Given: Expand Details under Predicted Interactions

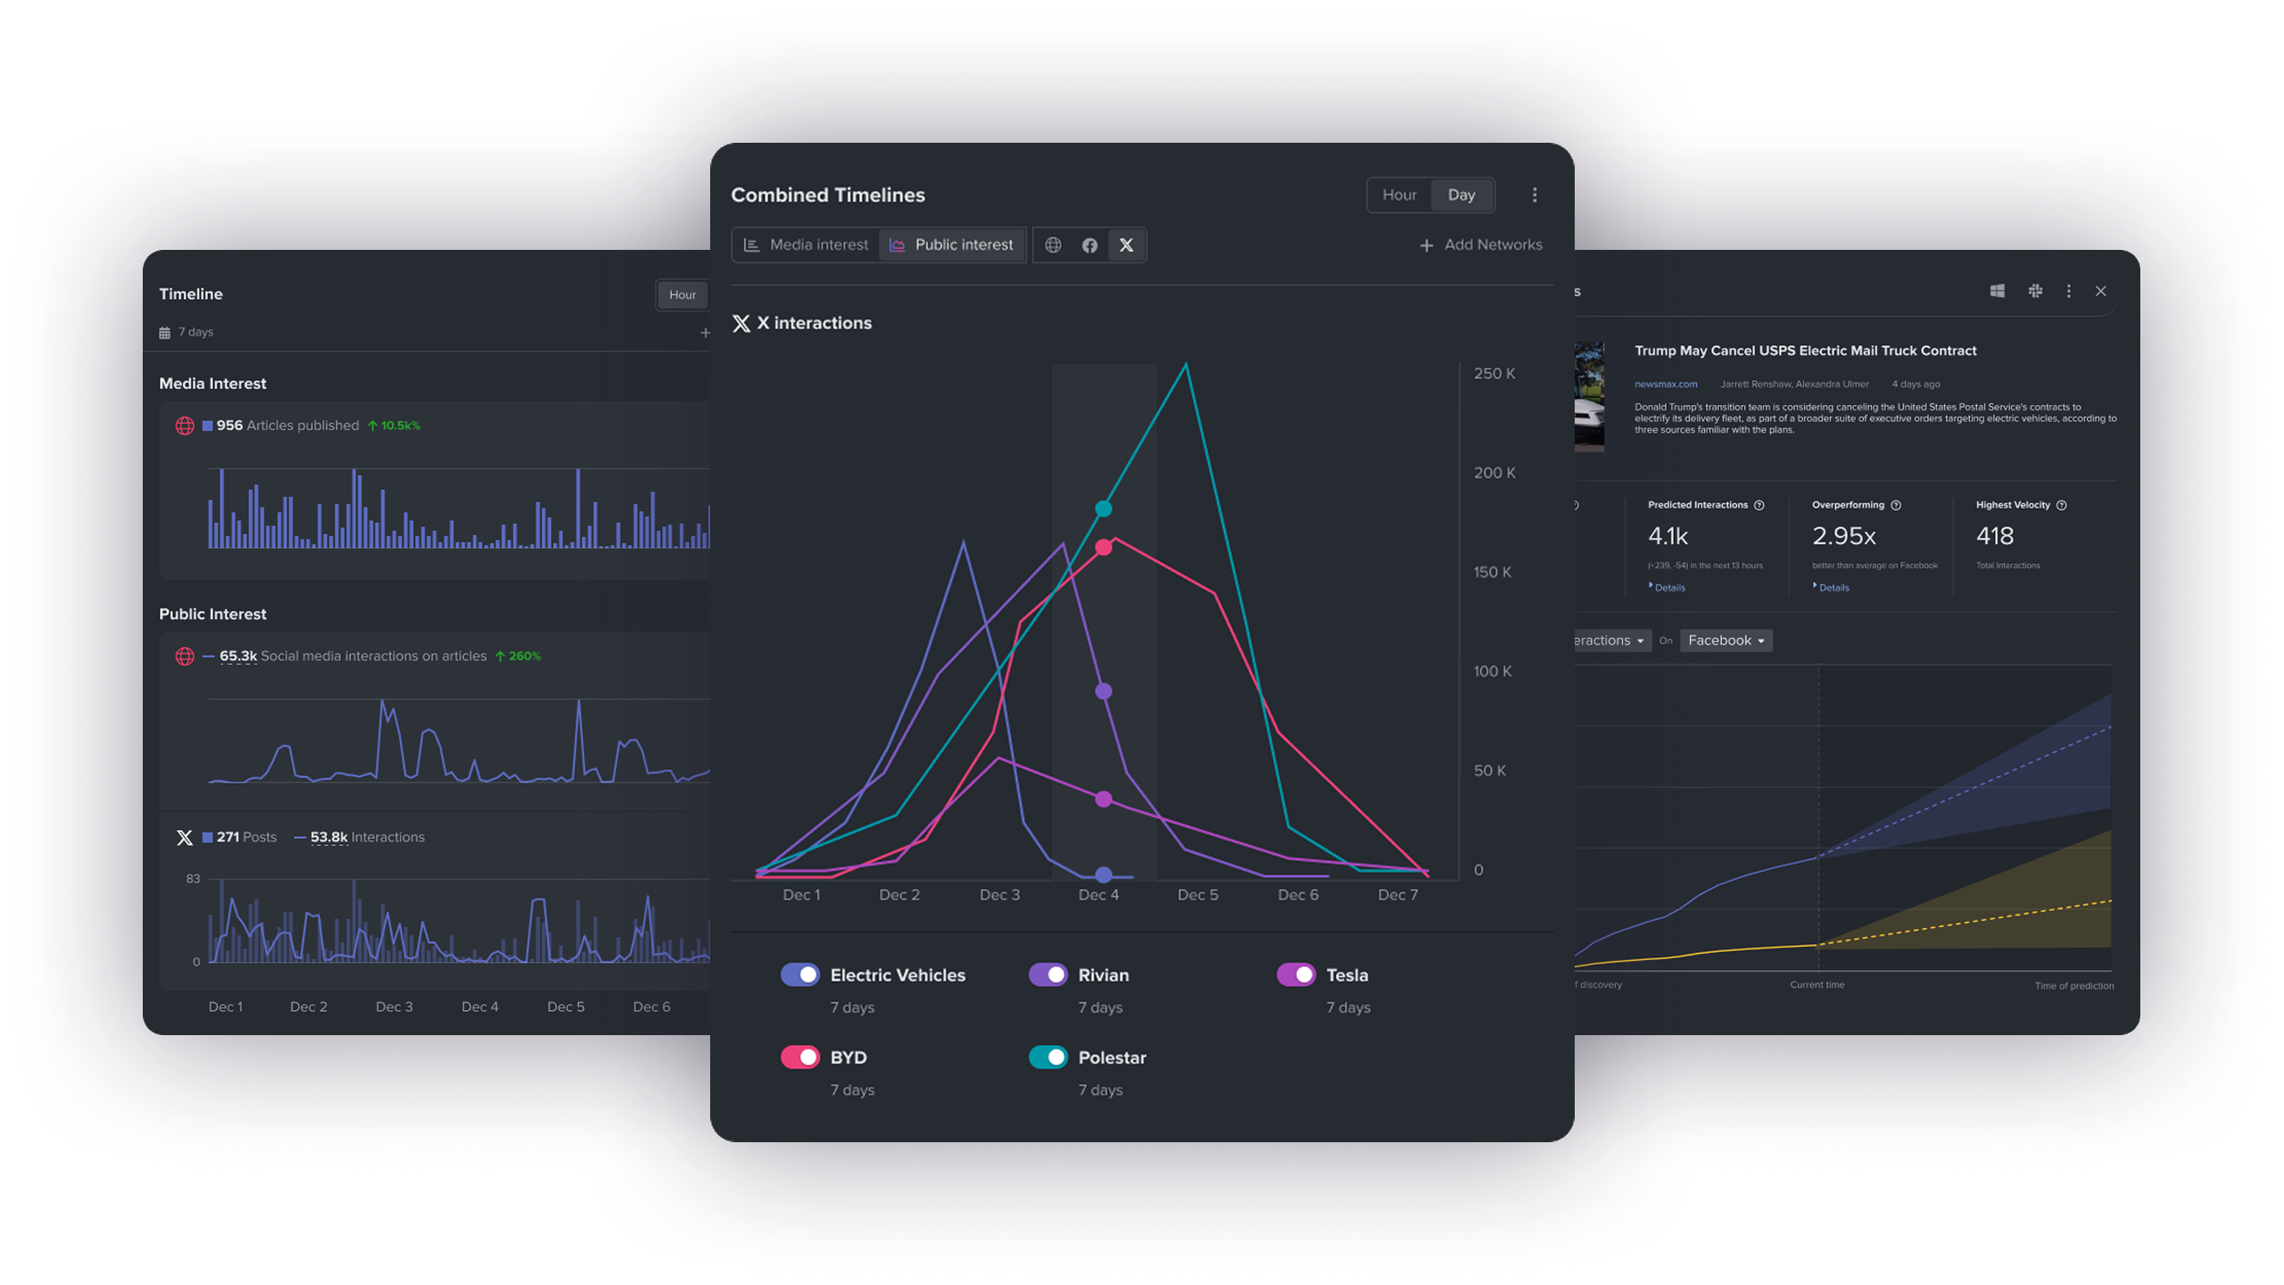Looking at the screenshot, I should click(x=1669, y=587).
